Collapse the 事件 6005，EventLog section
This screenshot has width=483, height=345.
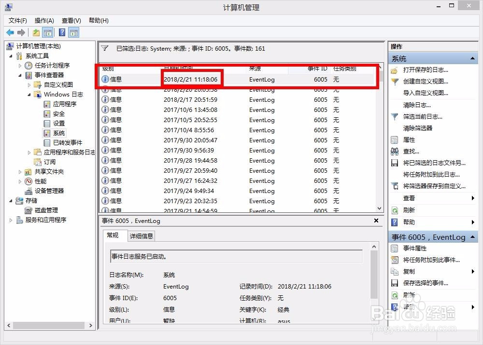pyautogui.click(x=472, y=237)
